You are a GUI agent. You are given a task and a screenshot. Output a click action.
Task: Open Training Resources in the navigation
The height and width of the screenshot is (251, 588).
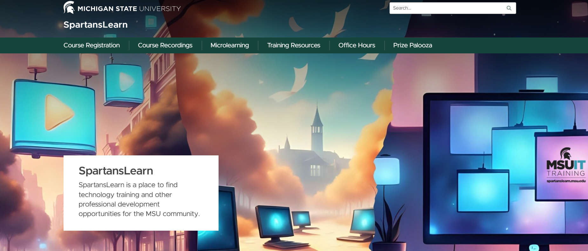tap(294, 45)
